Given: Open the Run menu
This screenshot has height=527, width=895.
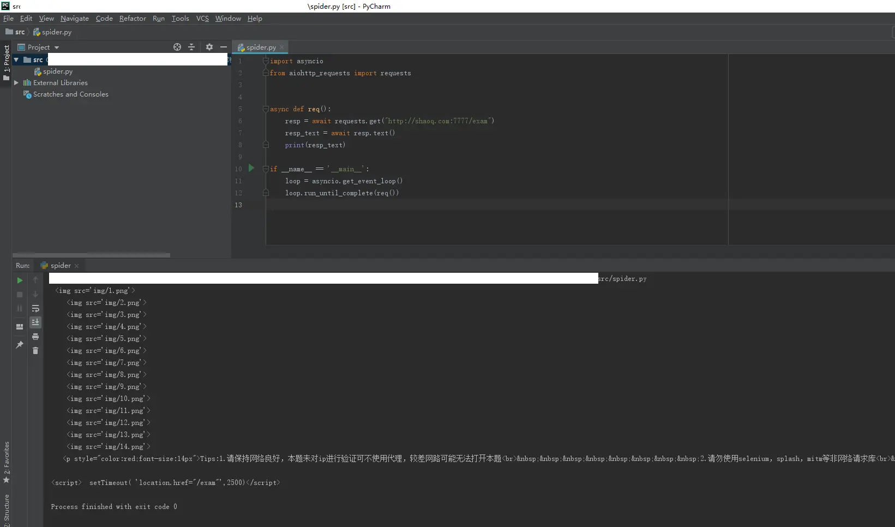Looking at the screenshot, I should point(159,19).
